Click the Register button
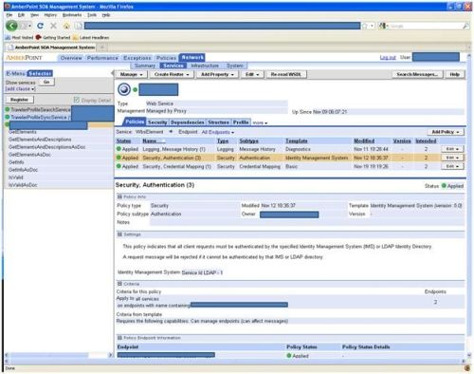 coord(19,100)
